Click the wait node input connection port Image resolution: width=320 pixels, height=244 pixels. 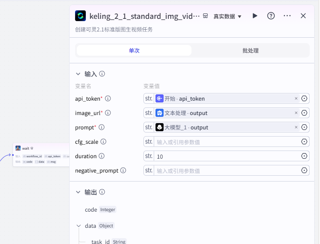pyautogui.click(x=13, y=155)
